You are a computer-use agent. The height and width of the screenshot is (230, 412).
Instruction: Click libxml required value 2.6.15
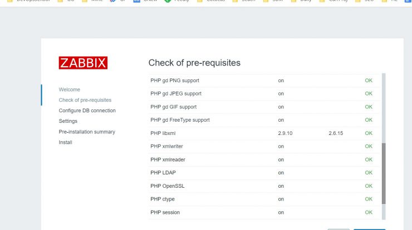pos(336,133)
